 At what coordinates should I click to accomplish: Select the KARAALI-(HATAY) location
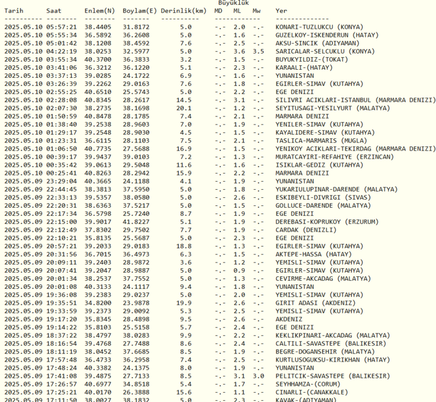[x=304, y=67]
